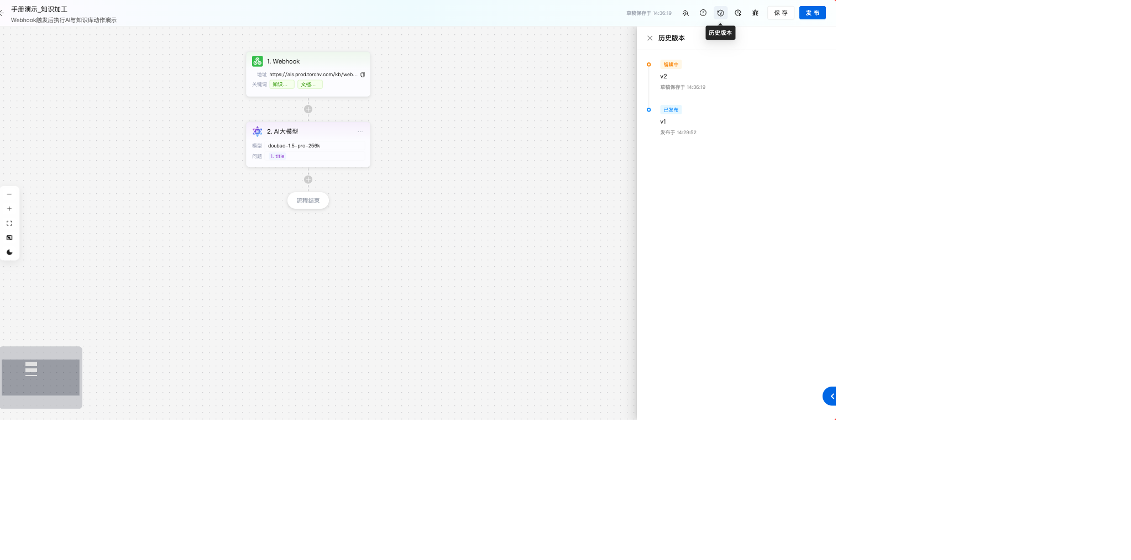Zoom out the canvas with minus
Image resolution: width=1131 pixels, height=560 pixels.
[9, 194]
